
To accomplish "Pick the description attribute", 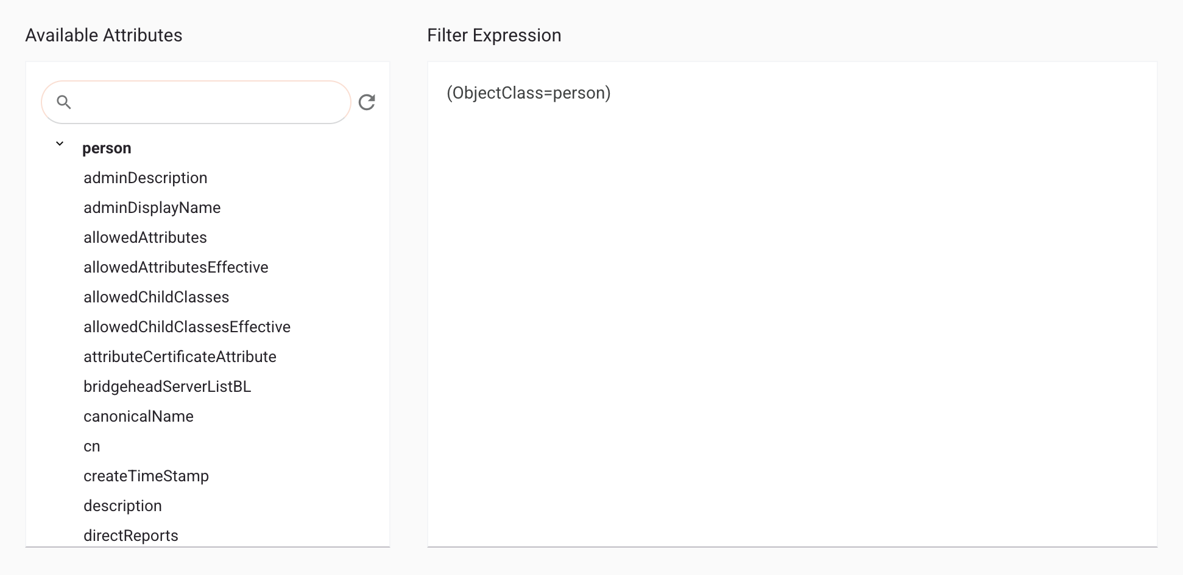I will pyautogui.click(x=122, y=506).
